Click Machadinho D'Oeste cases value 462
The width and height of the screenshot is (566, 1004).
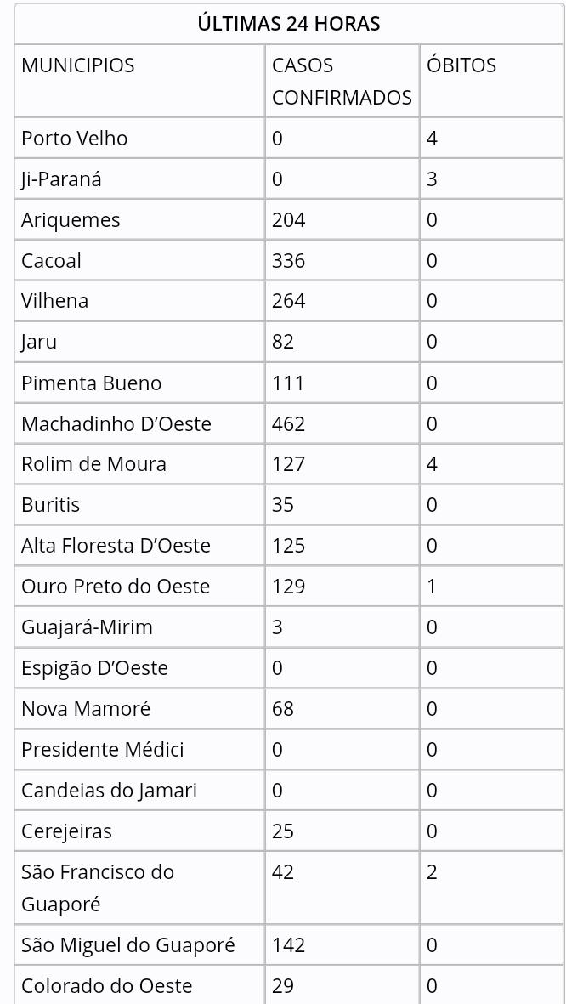[x=289, y=423]
